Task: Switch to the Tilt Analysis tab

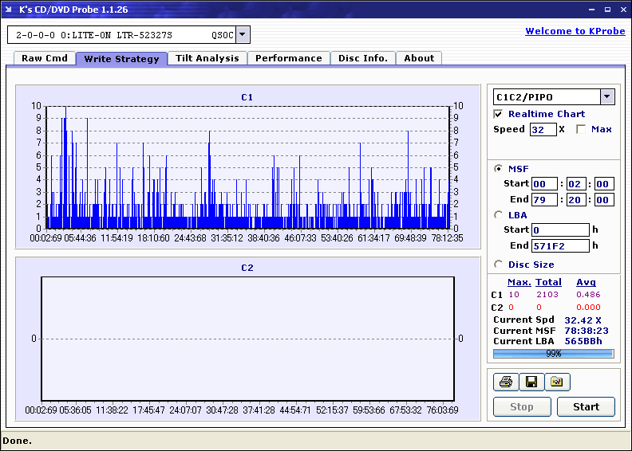Action: click(207, 58)
